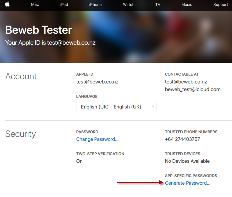Go to the iPhone menu item

click(95, 4)
